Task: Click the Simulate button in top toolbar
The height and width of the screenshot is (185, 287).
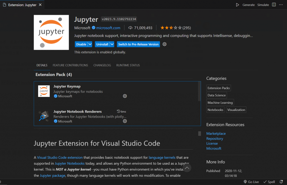Action: pyautogui.click(x=263, y=5)
